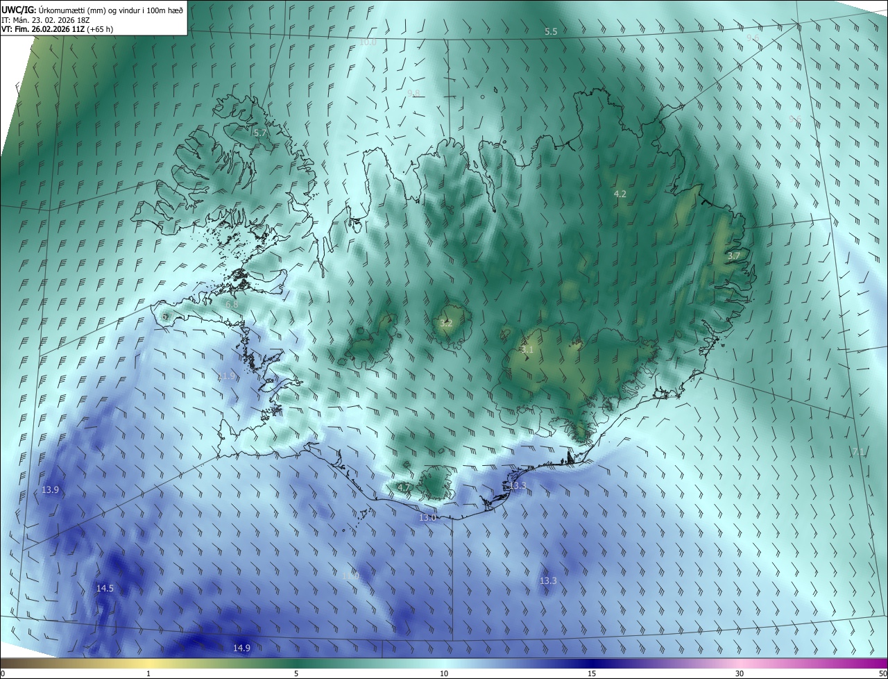Click the 10.0 value label on the map
The height and width of the screenshot is (679, 888).
(x=368, y=42)
